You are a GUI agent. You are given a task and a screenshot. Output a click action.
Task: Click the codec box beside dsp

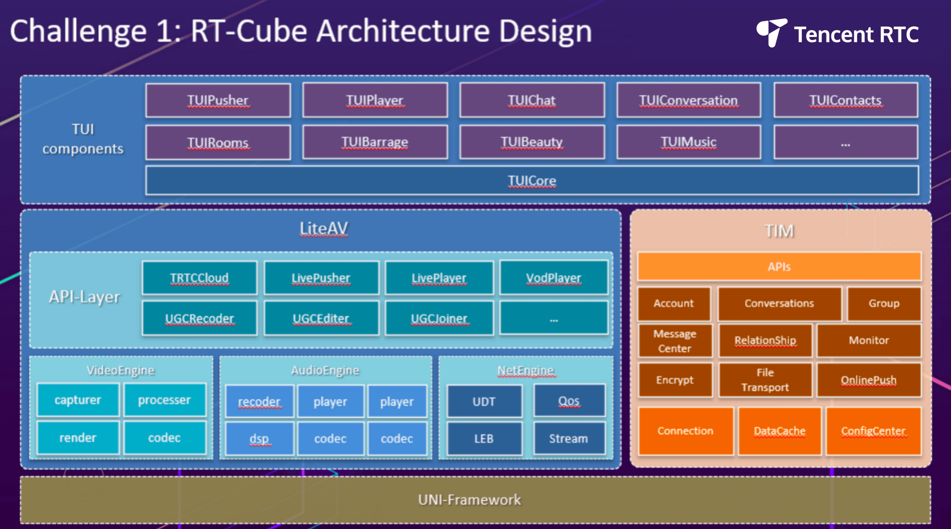331,439
